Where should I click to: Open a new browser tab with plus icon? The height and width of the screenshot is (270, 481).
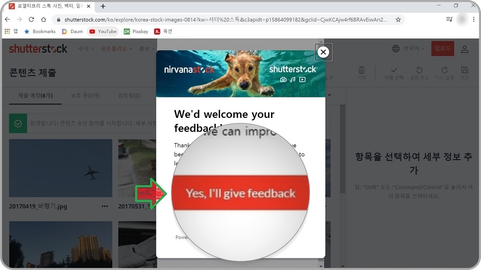click(103, 6)
